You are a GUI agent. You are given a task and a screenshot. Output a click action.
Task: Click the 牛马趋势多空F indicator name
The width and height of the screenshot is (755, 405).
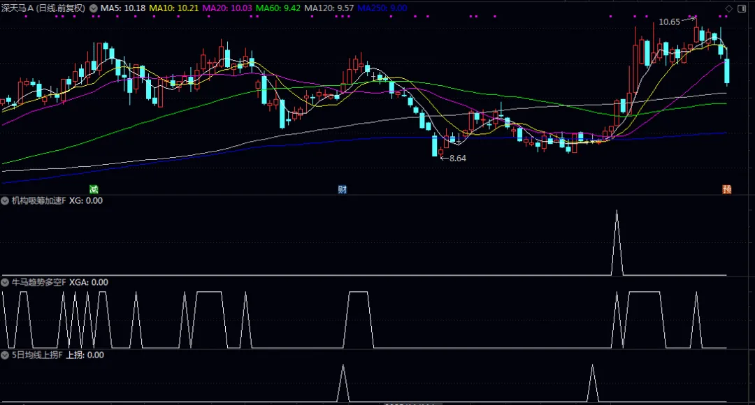(x=38, y=282)
